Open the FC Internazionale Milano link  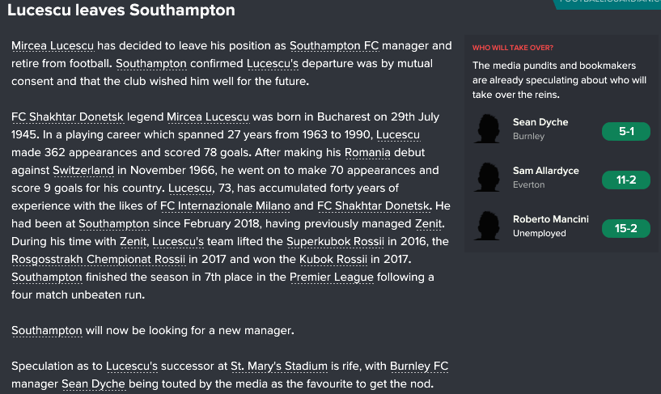225,205
